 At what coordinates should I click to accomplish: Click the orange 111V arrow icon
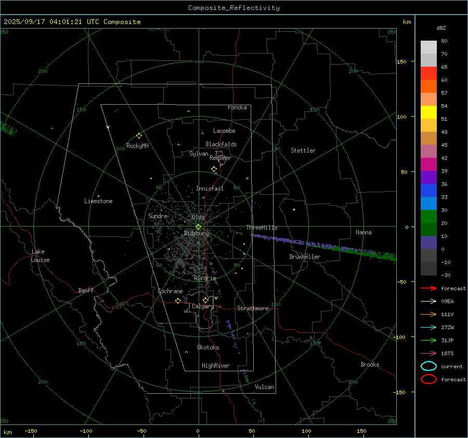coord(428,314)
